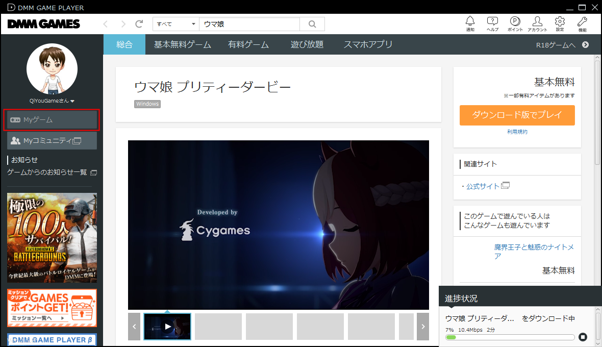602x347 pixels.
Task: Expand the QiYouGame user menu
Action: click(x=52, y=101)
